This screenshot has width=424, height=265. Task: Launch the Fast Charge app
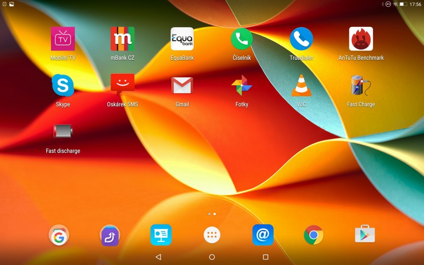tap(360, 86)
